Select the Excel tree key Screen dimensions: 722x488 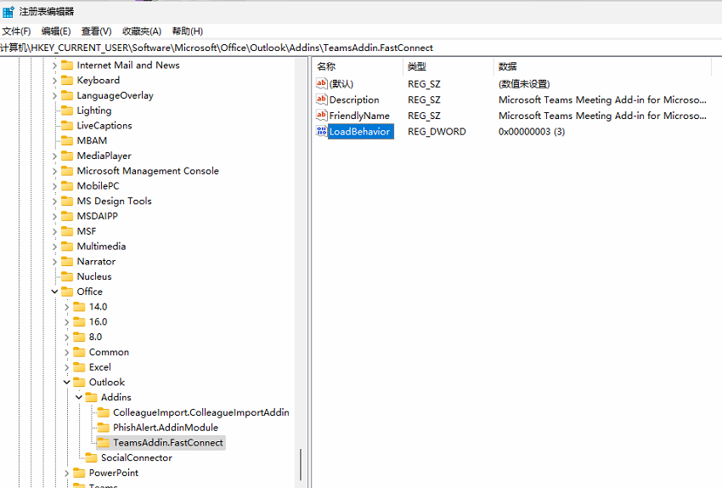tap(100, 367)
